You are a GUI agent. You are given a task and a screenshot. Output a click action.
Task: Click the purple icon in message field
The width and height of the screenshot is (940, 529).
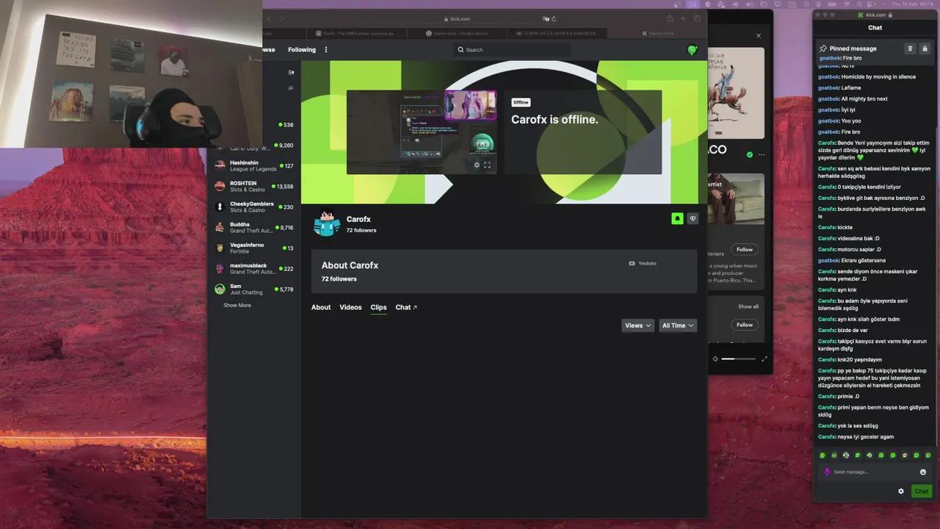827,472
